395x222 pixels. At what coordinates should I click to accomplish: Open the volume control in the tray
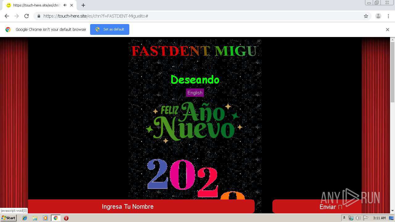pyautogui.click(x=358, y=218)
